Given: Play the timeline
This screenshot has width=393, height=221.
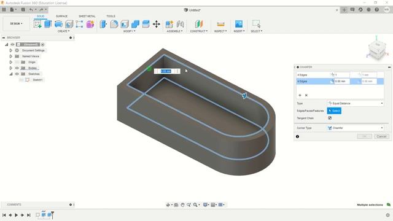Looking at the screenshot, I should [17, 215].
